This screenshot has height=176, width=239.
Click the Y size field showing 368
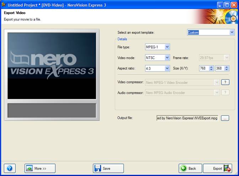click(x=220, y=68)
